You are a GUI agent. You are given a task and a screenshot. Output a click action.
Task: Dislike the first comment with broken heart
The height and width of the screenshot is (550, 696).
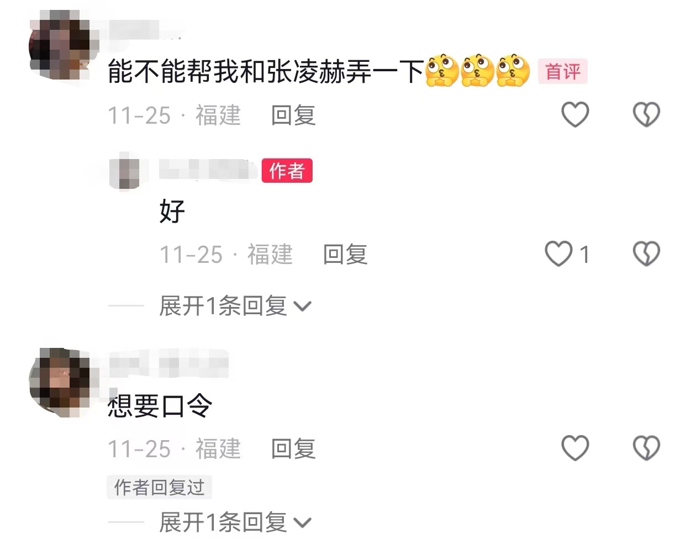click(646, 114)
